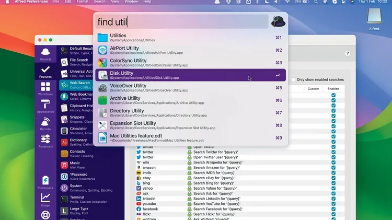Click the Alfred search input field
Image resolution: width=392 pixels, height=220 pixels.
182,22
